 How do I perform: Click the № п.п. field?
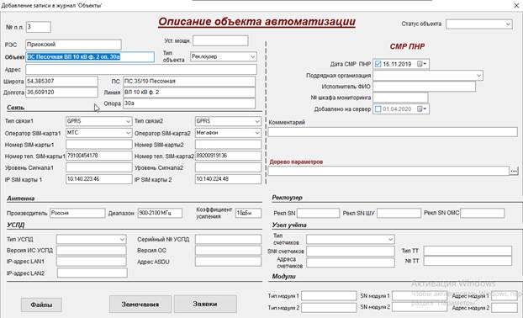[39, 27]
